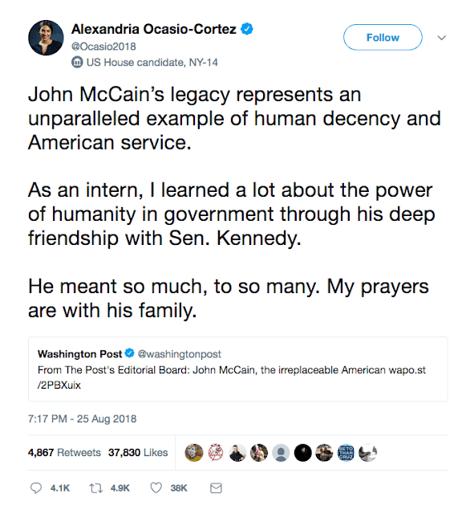Click the Alexandria Ocasio-Cortez display name
This screenshot has height=514, width=474.
154,29
